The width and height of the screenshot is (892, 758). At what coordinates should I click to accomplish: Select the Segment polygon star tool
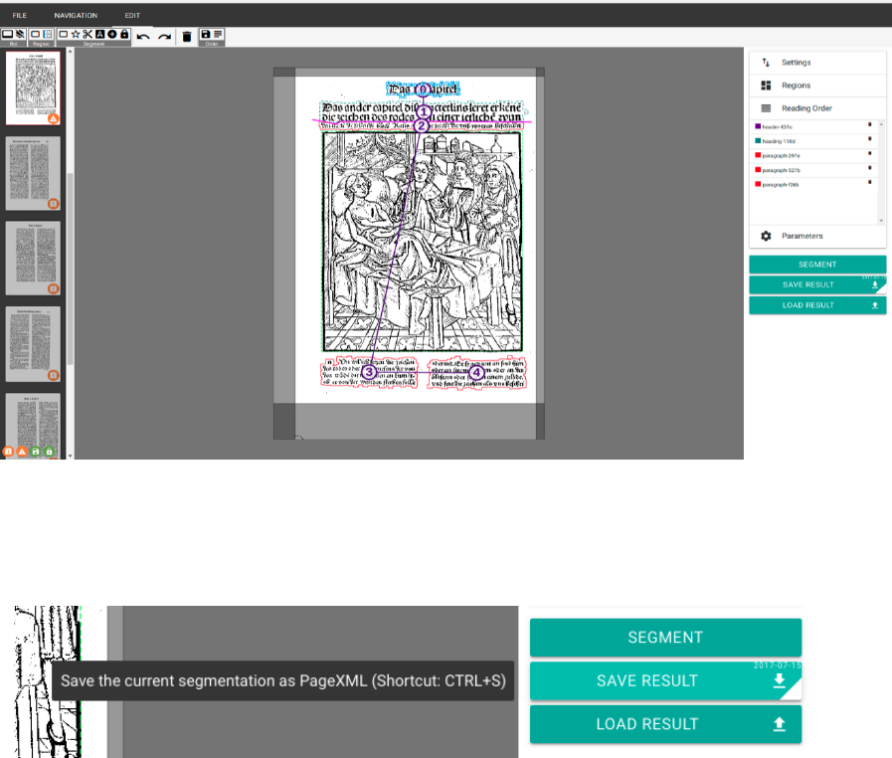76,34
